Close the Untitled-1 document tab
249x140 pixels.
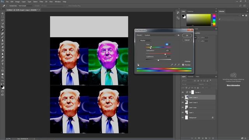(39, 10)
